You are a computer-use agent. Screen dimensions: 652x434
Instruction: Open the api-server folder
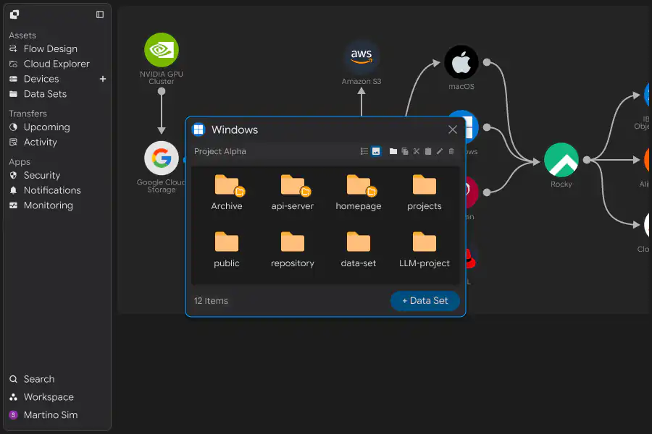pos(293,192)
